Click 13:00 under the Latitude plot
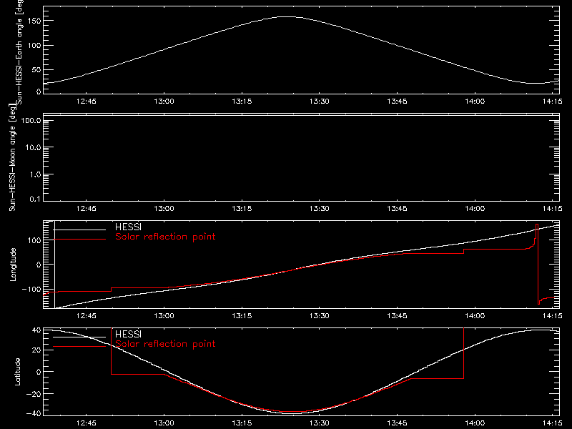This screenshot has height=429, width=572. [x=164, y=423]
